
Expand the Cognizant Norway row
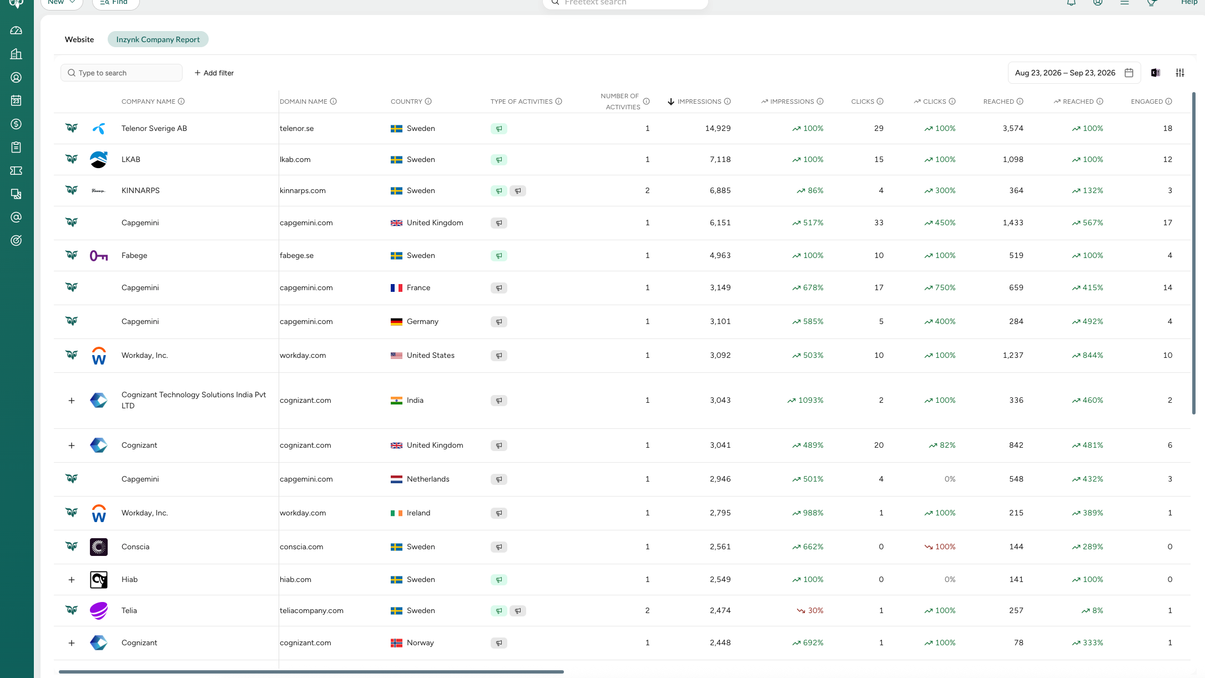tap(72, 643)
